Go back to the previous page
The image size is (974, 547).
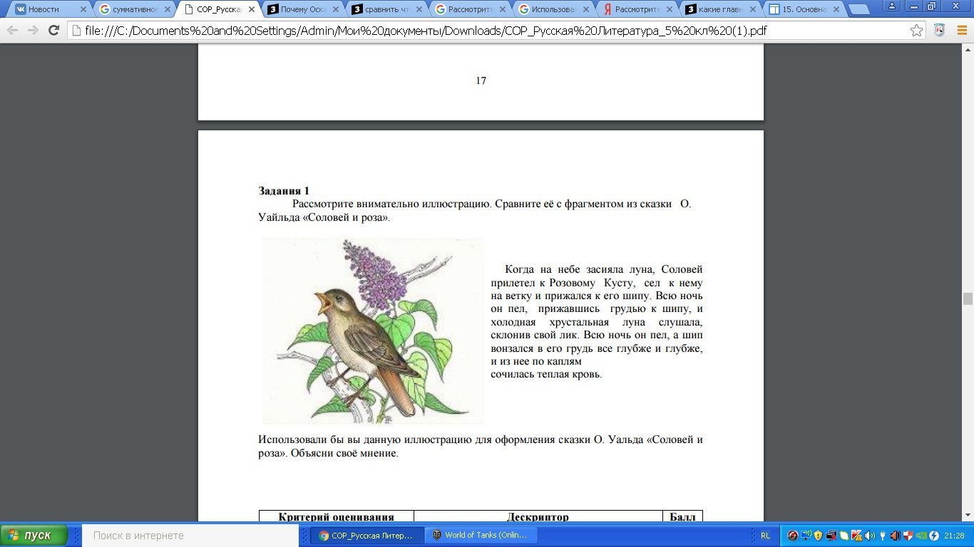point(13,31)
